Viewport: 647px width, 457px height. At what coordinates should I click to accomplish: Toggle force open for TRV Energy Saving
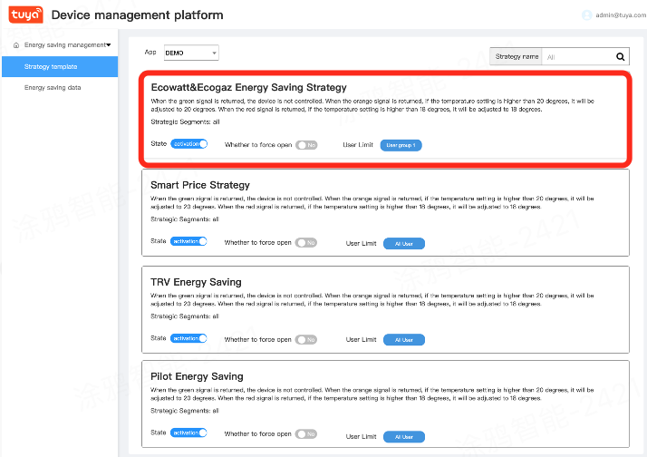click(305, 340)
